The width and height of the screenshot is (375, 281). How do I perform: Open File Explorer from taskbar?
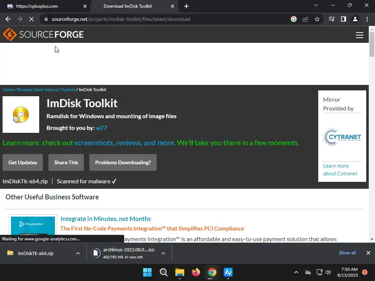click(x=179, y=272)
